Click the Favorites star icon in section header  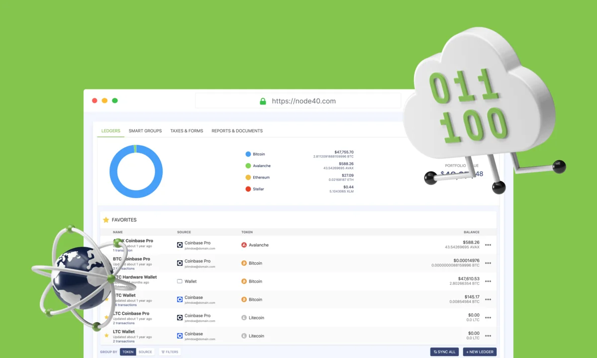(106, 220)
